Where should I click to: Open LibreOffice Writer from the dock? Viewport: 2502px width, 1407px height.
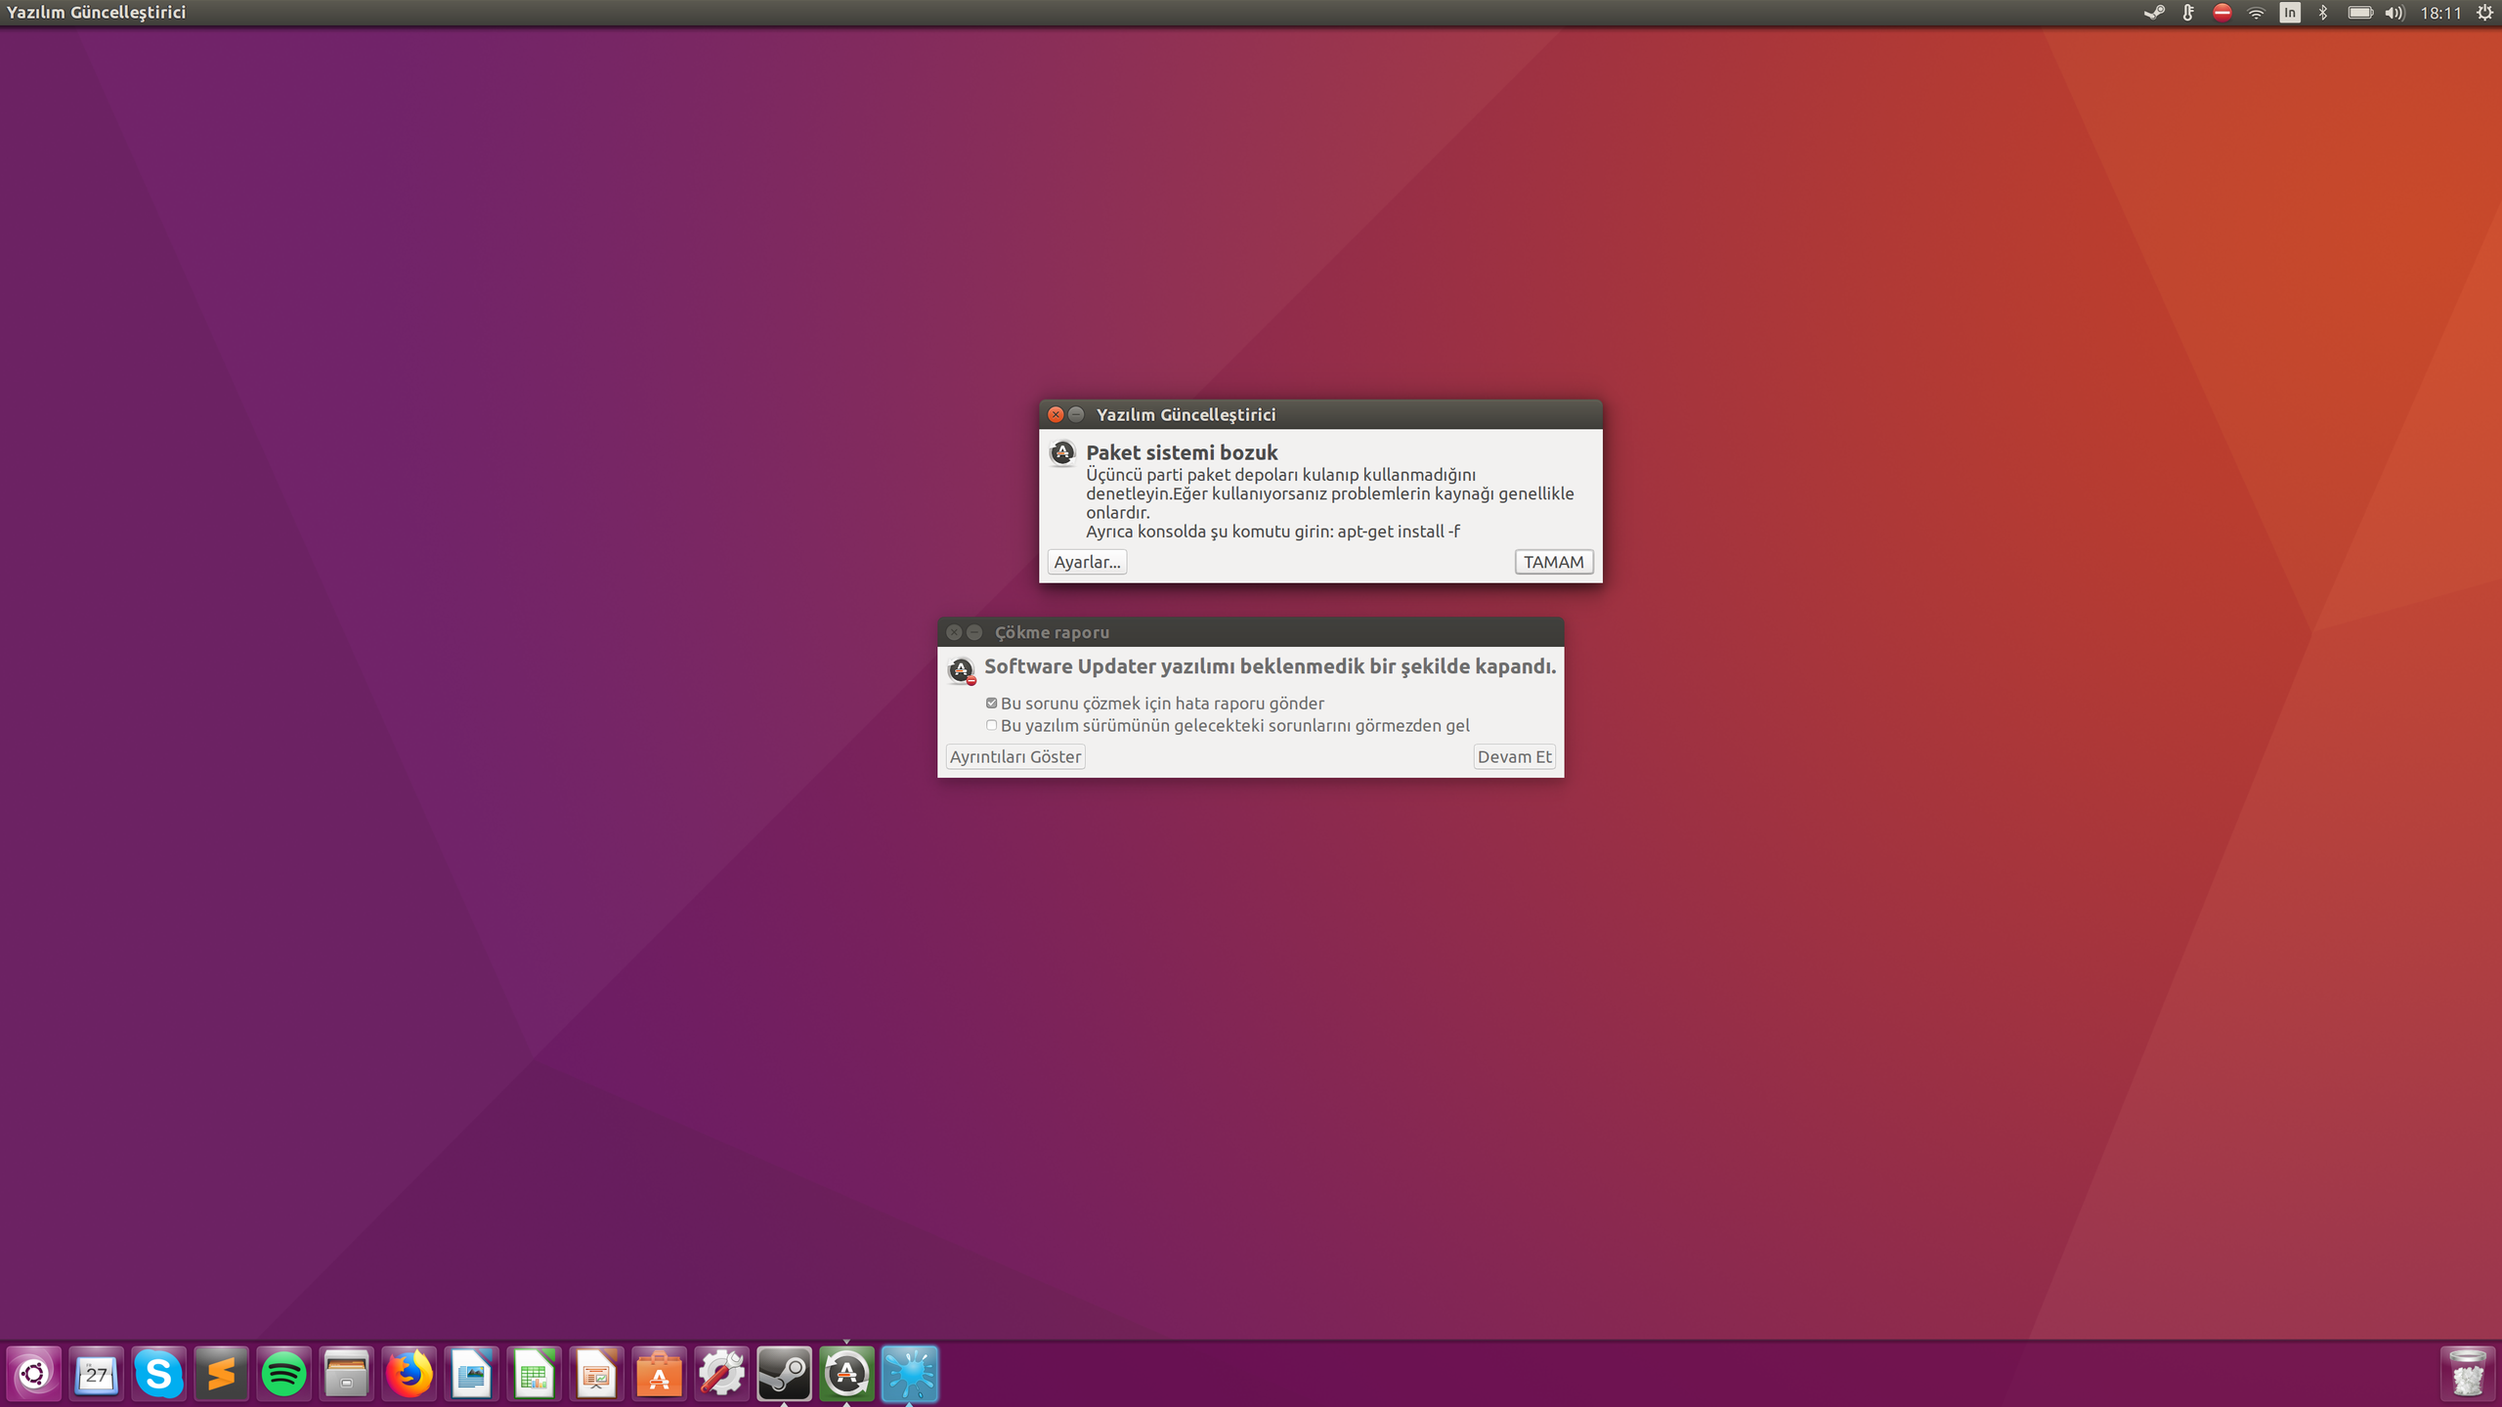[472, 1374]
